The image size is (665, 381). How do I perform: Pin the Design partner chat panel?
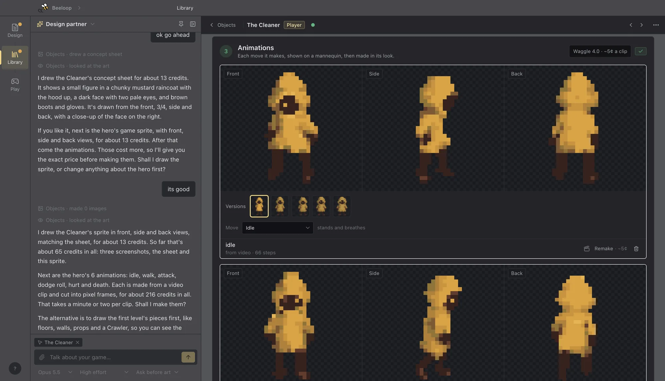pyautogui.click(x=181, y=24)
